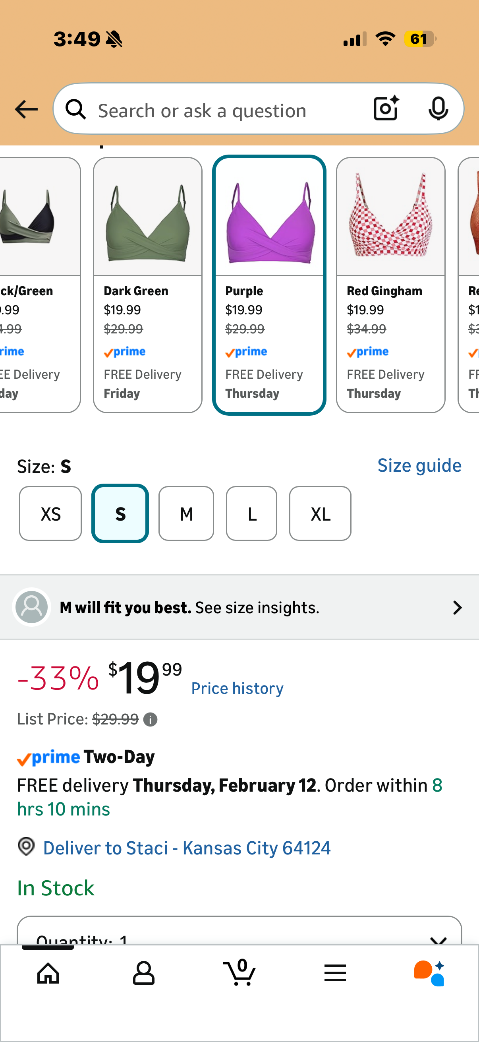479x1042 pixels.
Task: Open the account profile tab icon
Action: [143, 973]
